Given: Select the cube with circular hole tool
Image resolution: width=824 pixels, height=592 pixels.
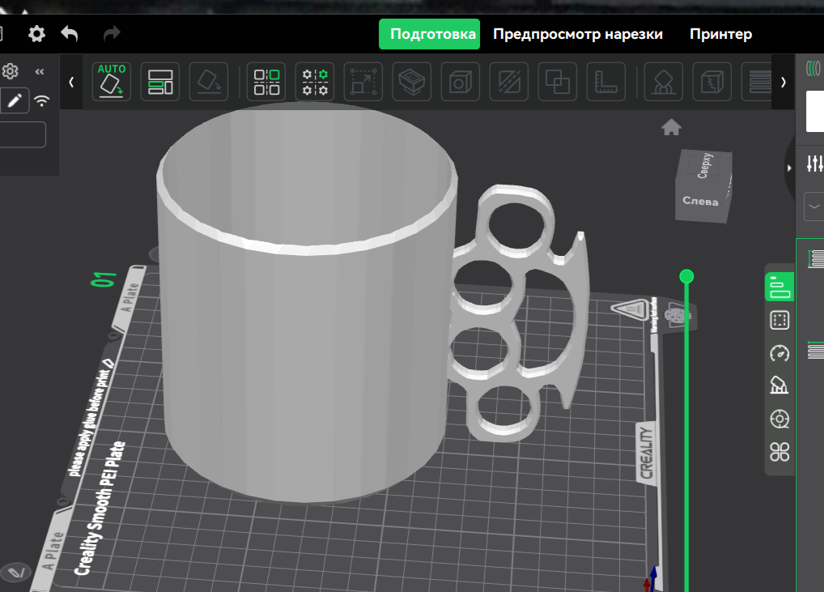Looking at the screenshot, I should pyautogui.click(x=461, y=82).
